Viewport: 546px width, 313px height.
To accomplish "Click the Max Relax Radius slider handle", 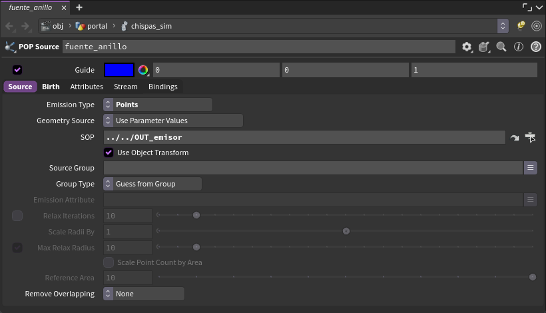I will pos(196,247).
